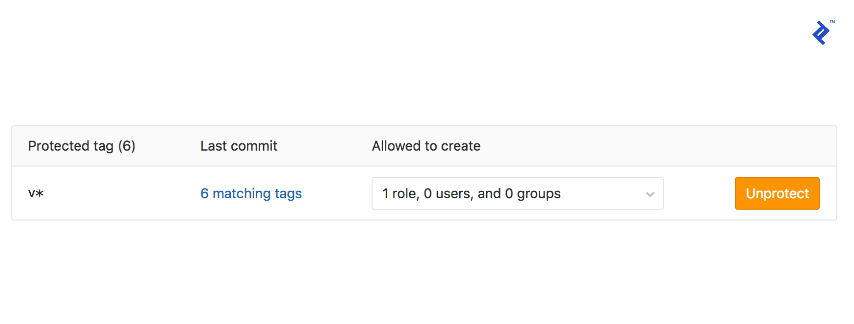Image resolution: width=854 pixels, height=324 pixels.
Task: Select the 1 role, 0 users text
Action: point(471,193)
